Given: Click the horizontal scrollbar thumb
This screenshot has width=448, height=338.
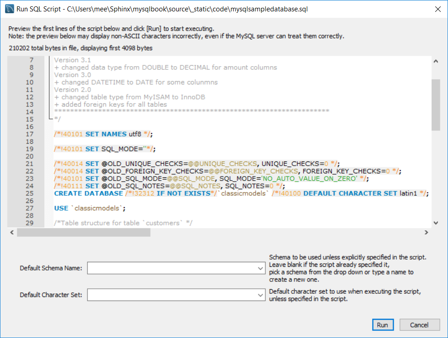Looking at the screenshot, I should pyautogui.click(x=83, y=233).
